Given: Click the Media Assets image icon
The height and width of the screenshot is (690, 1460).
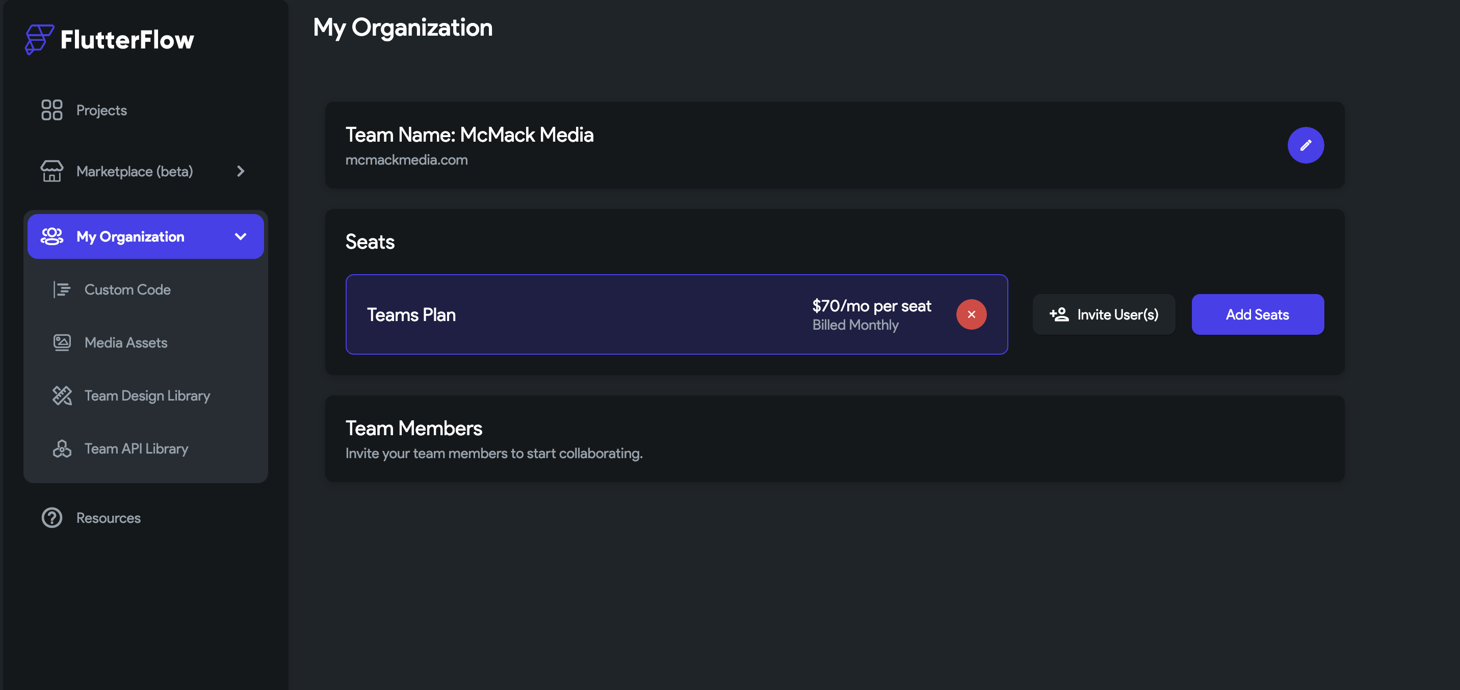Looking at the screenshot, I should pyautogui.click(x=62, y=342).
